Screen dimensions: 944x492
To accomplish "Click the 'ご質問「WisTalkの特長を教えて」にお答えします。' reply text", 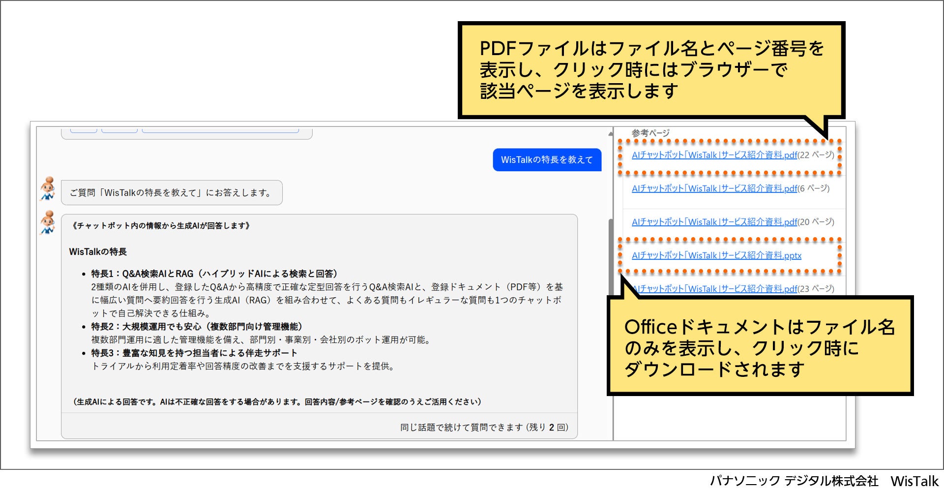I will [x=171, y=193].
